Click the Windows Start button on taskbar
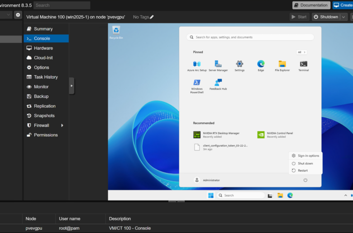353x233 pixels. [x=211, y=195]
